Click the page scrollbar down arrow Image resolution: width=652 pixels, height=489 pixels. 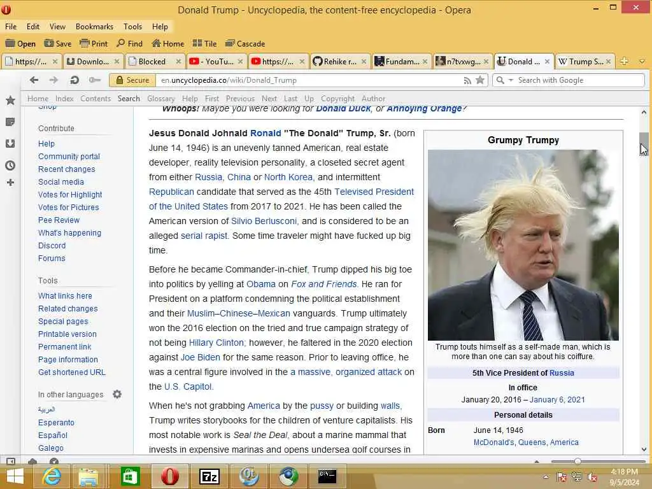[644, 449]
